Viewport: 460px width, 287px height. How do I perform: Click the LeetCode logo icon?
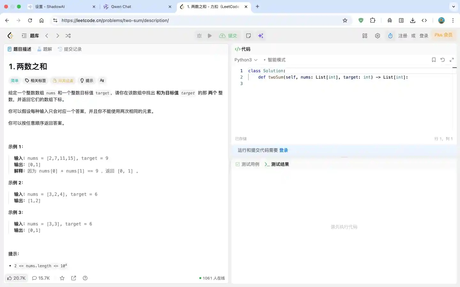pos(11,36)
